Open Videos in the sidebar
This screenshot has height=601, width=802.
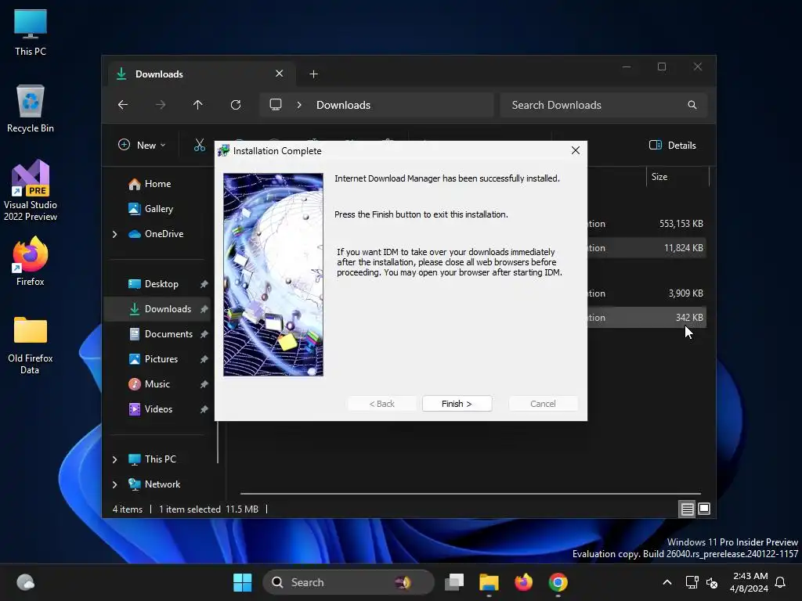[x=158, y=408]
